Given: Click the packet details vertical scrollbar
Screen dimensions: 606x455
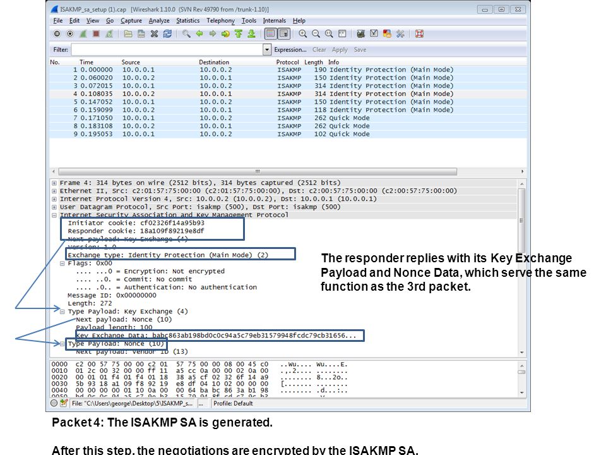Looking at the screenshot, I should (x=521, y=221).
